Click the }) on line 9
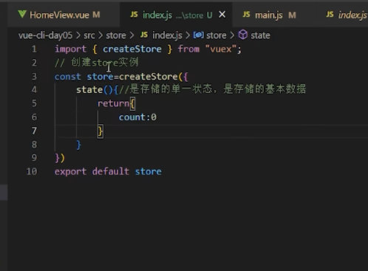This screenshot has height=271, width=368. tap(60, 158)
